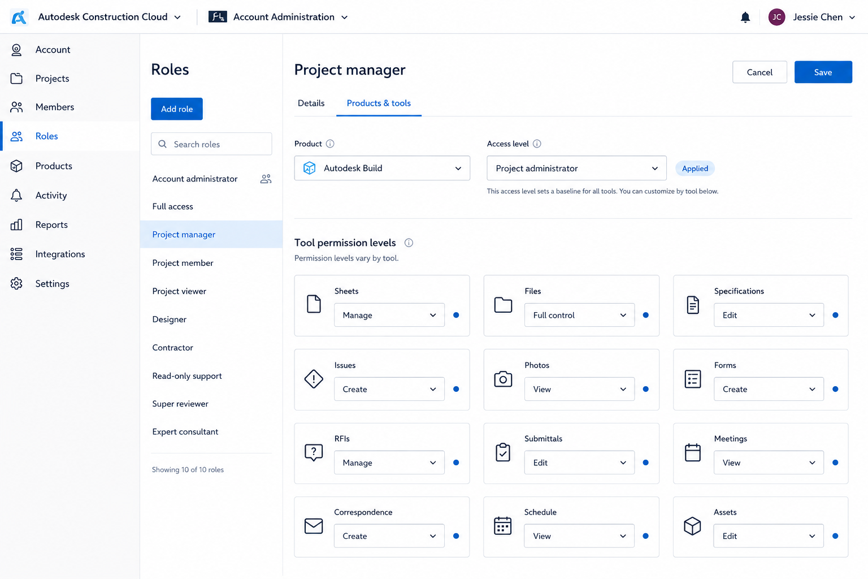Click the Integrations icon in sidebar
Image resolution: width=868 pixels, height=579 pixels.
coord(16,254)
